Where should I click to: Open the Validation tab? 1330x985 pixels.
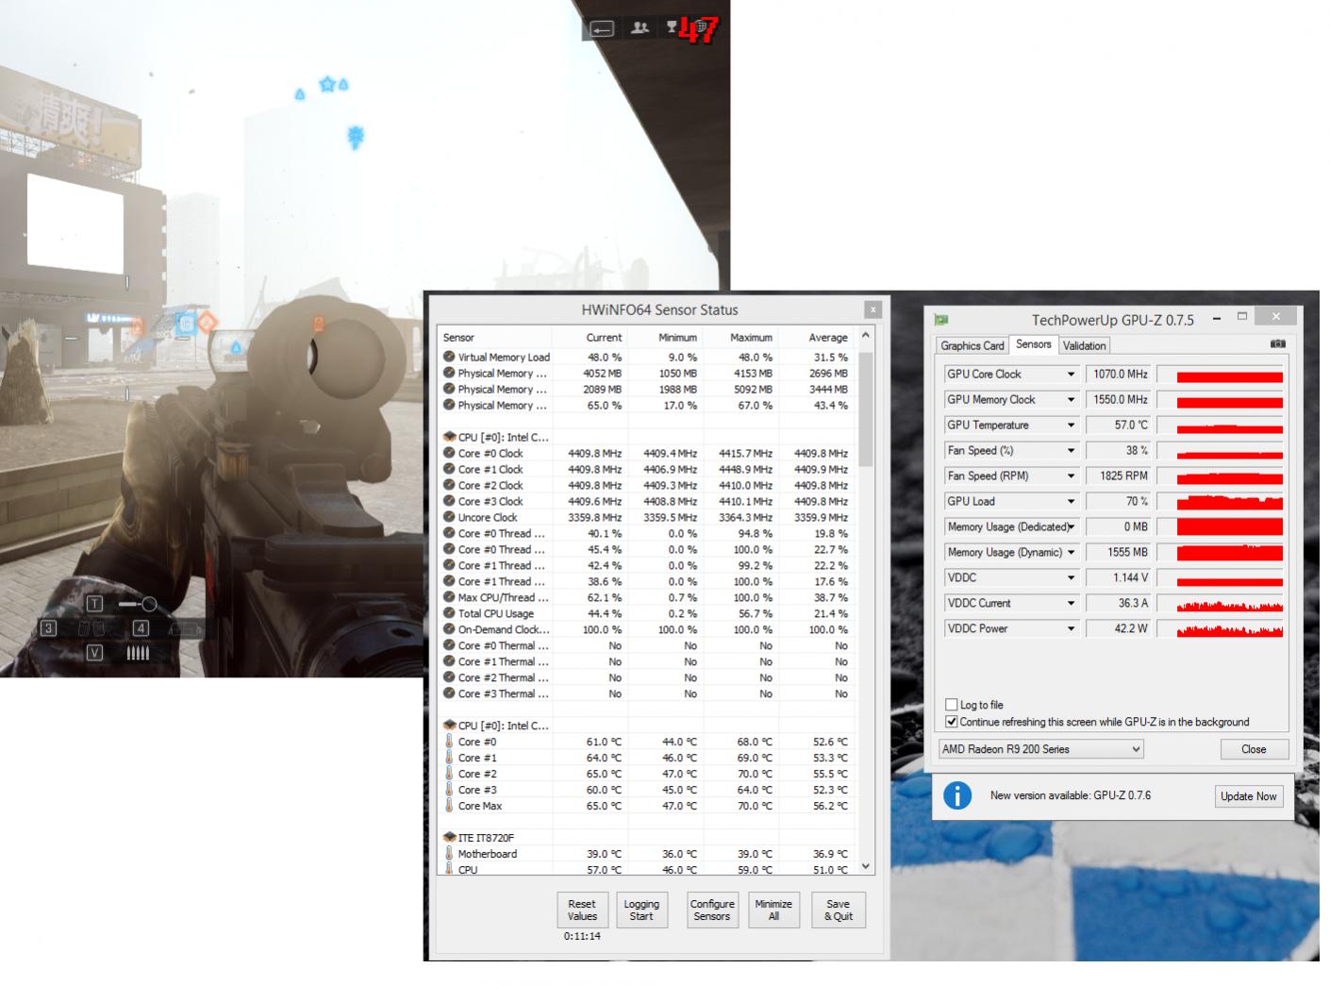click(1084, 345)
